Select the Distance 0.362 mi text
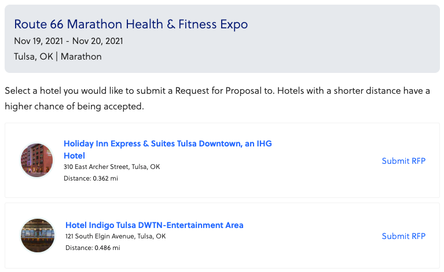This screenshot has height=272, width=444. tap(91, 178)
